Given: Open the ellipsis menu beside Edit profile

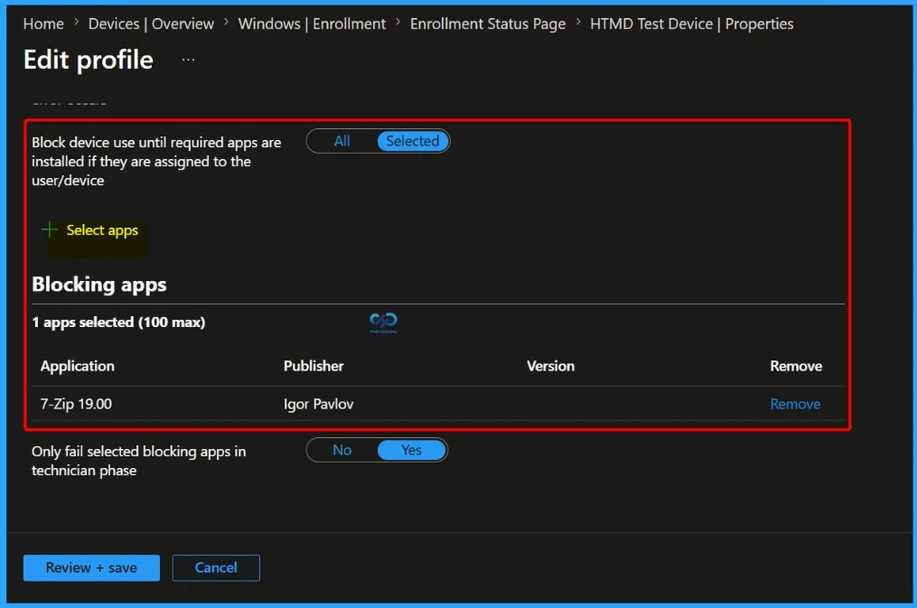Looking at the screenshot, I should 188,60.
